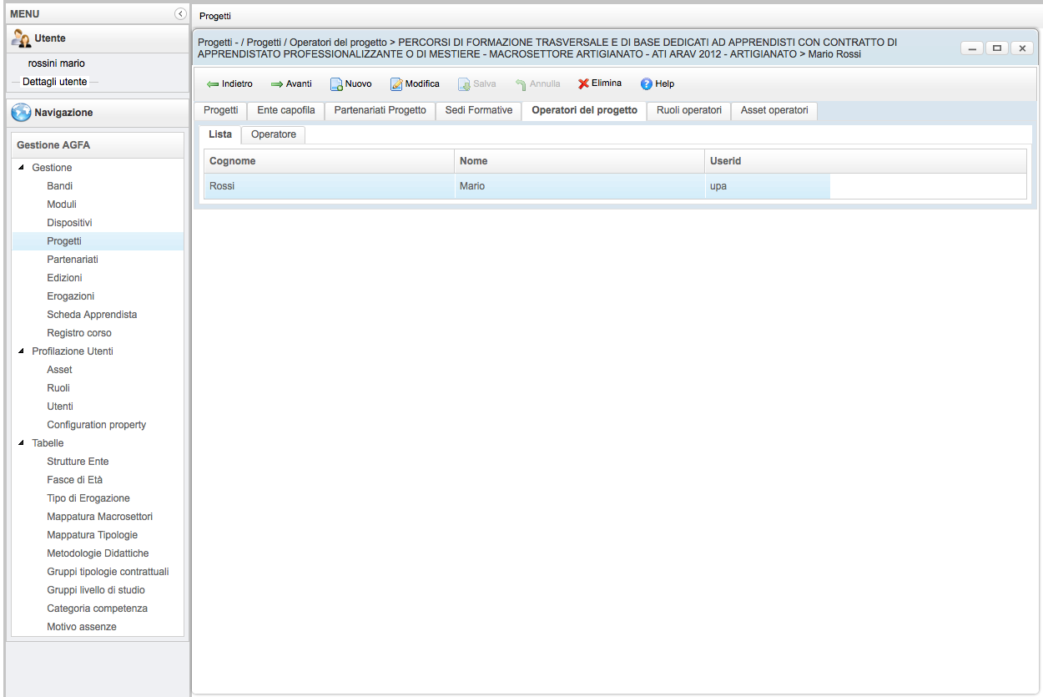Switch to the Ruoli operatori tab

(x=688, y=110)
